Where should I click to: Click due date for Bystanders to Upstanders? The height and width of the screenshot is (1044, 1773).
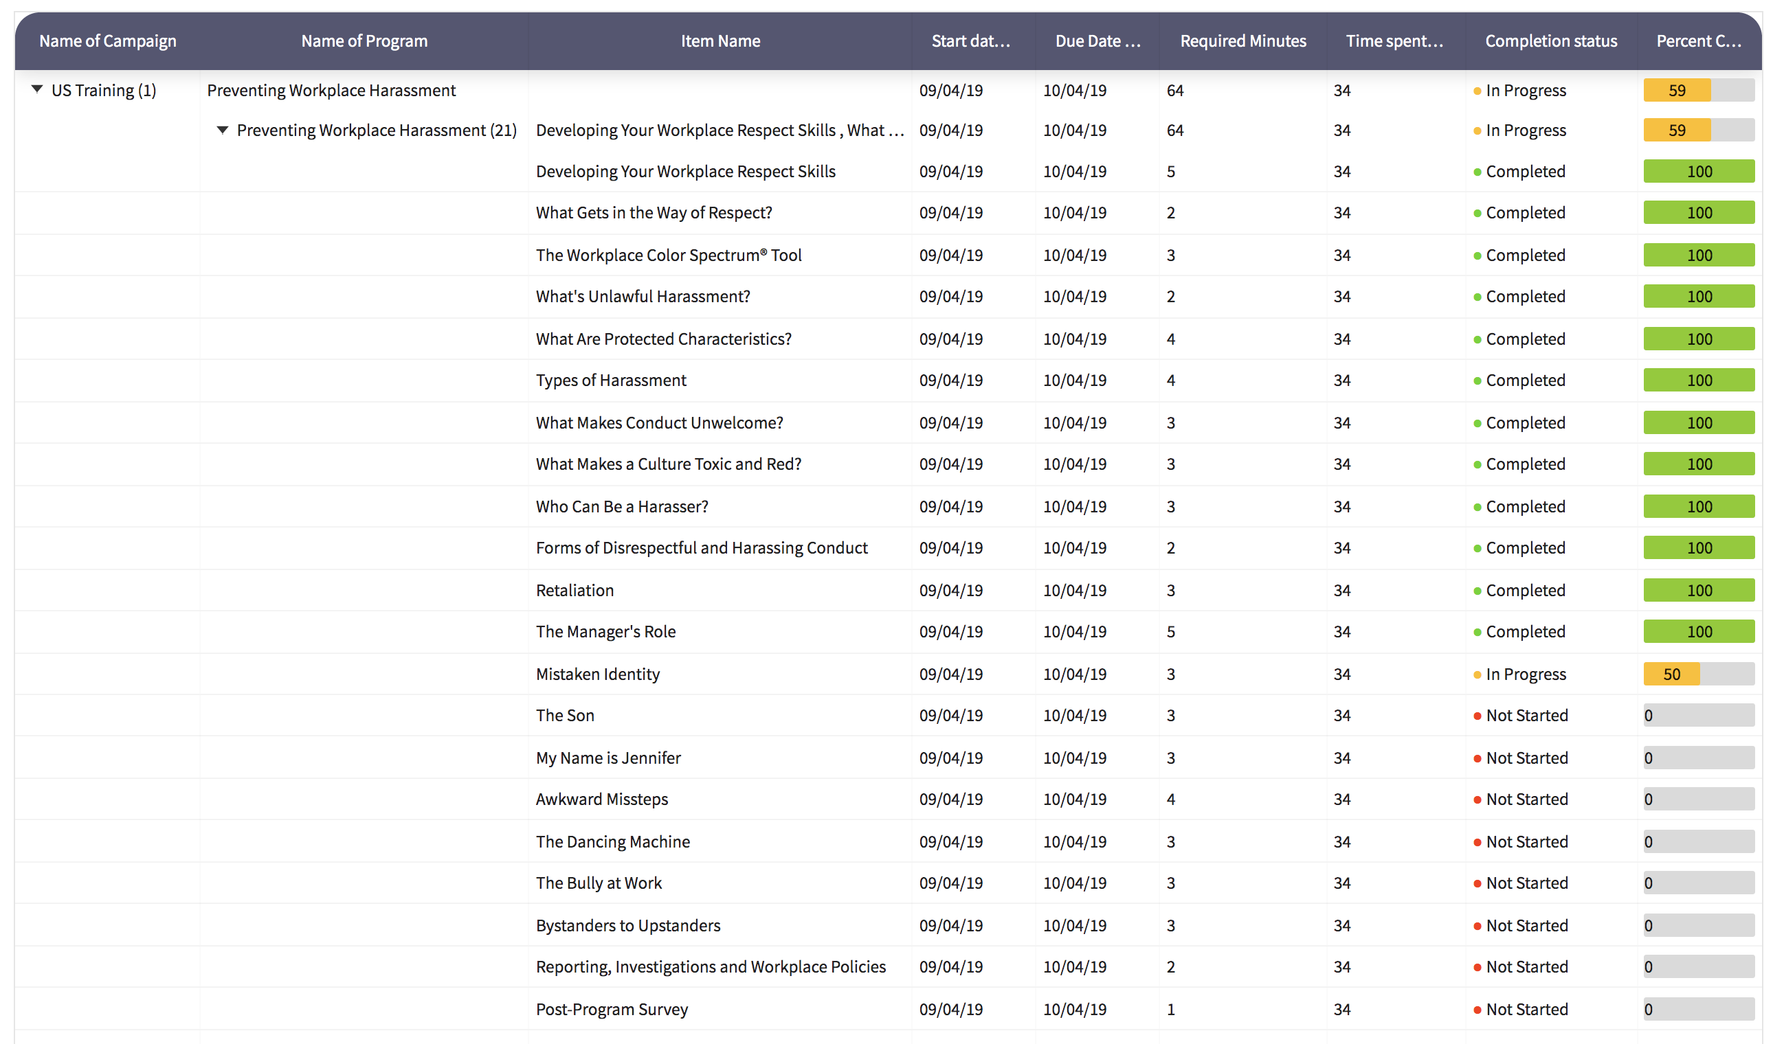pos(1074,926)
